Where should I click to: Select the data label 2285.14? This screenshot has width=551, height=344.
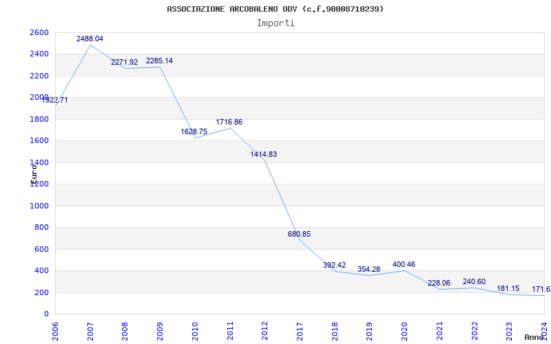pyautogui.click(x=160, y=61)
